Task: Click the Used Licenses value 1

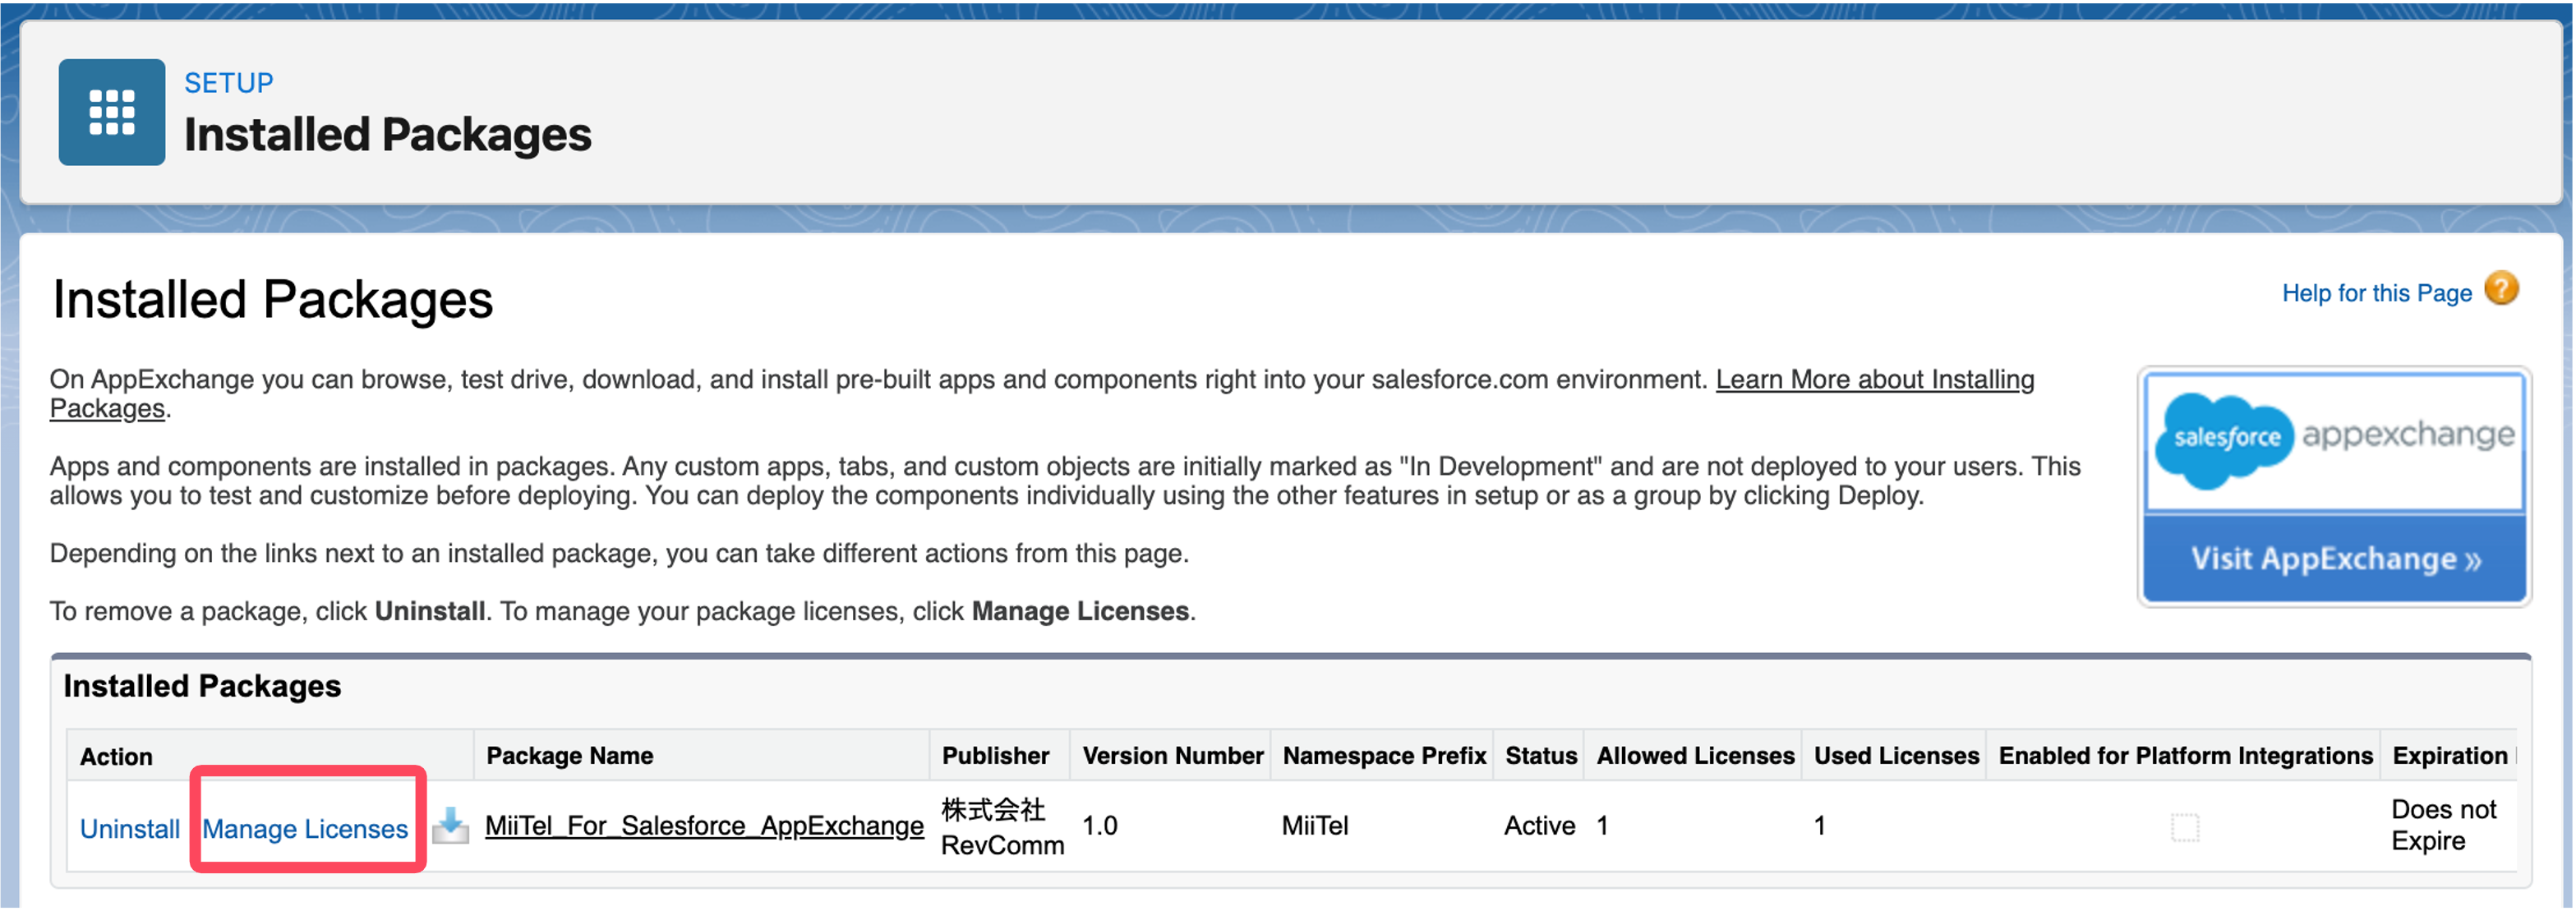Action: pos(1819,826)
